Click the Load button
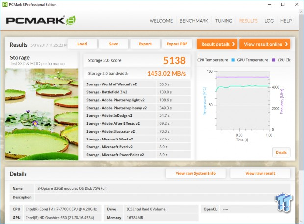This screenshot has width=304, height=224. click(x=82, y=44)
